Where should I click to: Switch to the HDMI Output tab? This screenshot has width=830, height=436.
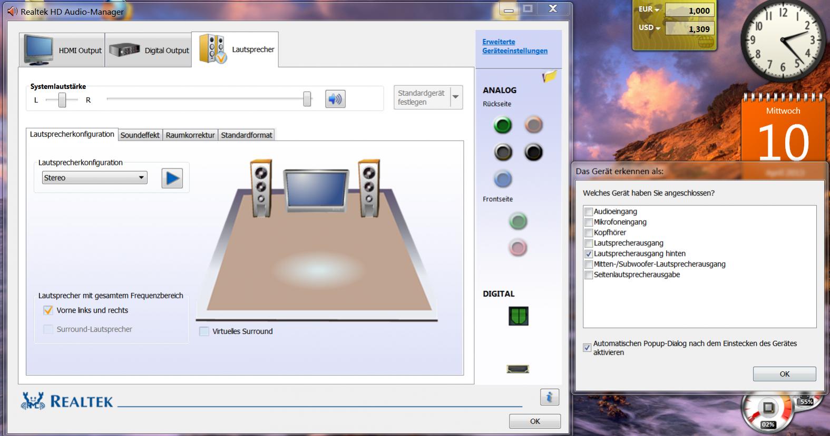[x=62, y=50]
